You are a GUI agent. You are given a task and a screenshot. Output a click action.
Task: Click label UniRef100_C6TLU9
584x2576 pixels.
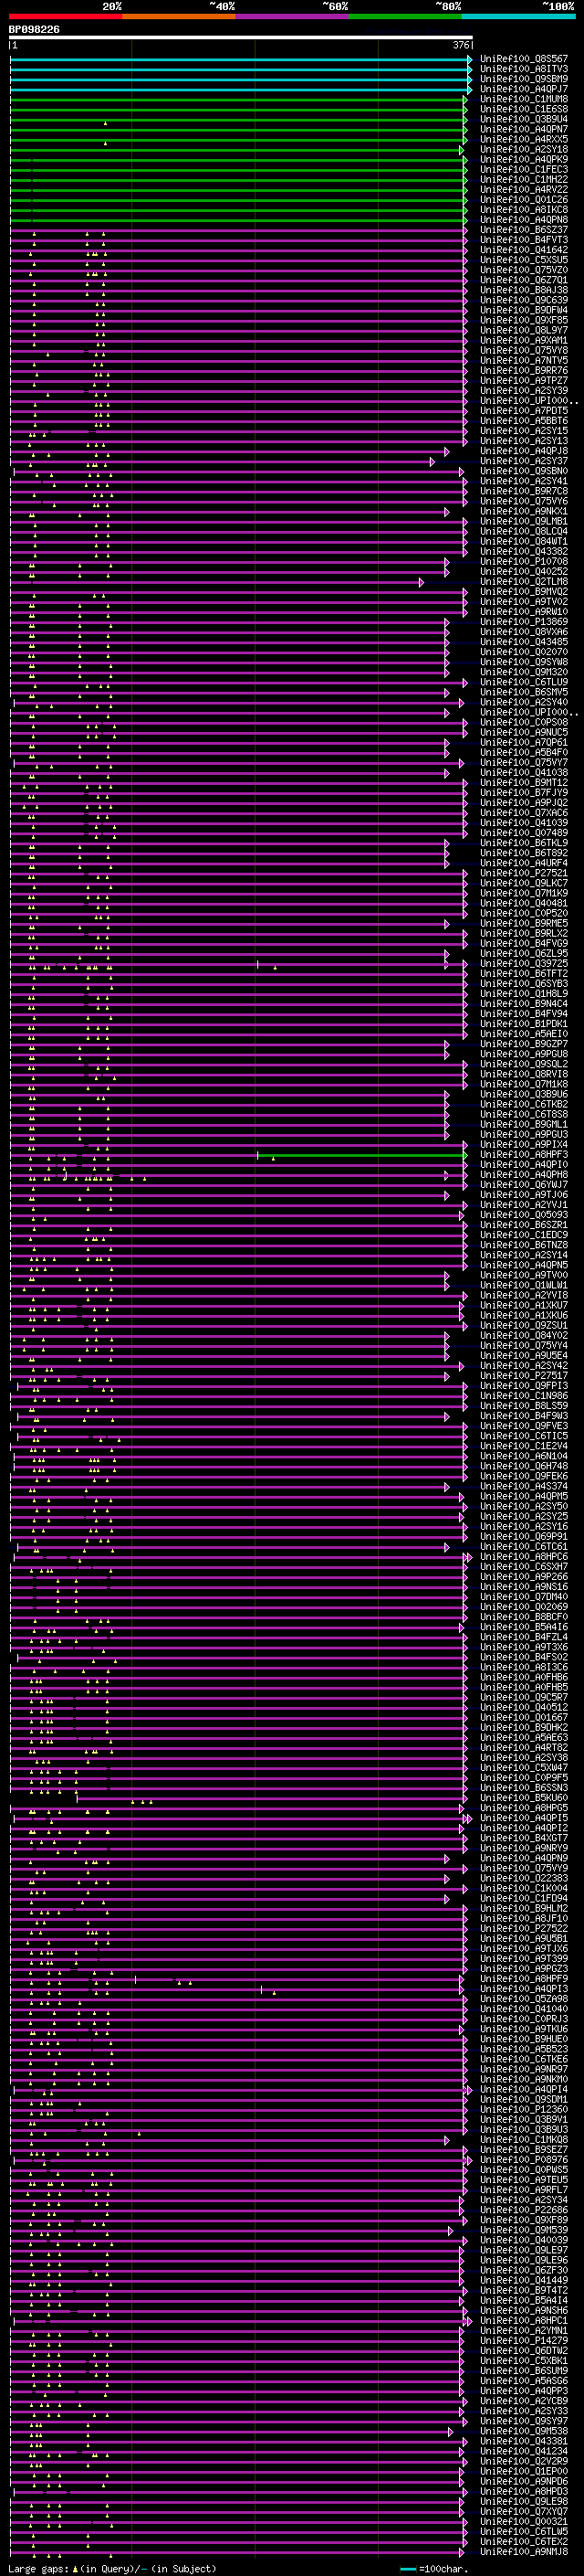pos(524,682)
